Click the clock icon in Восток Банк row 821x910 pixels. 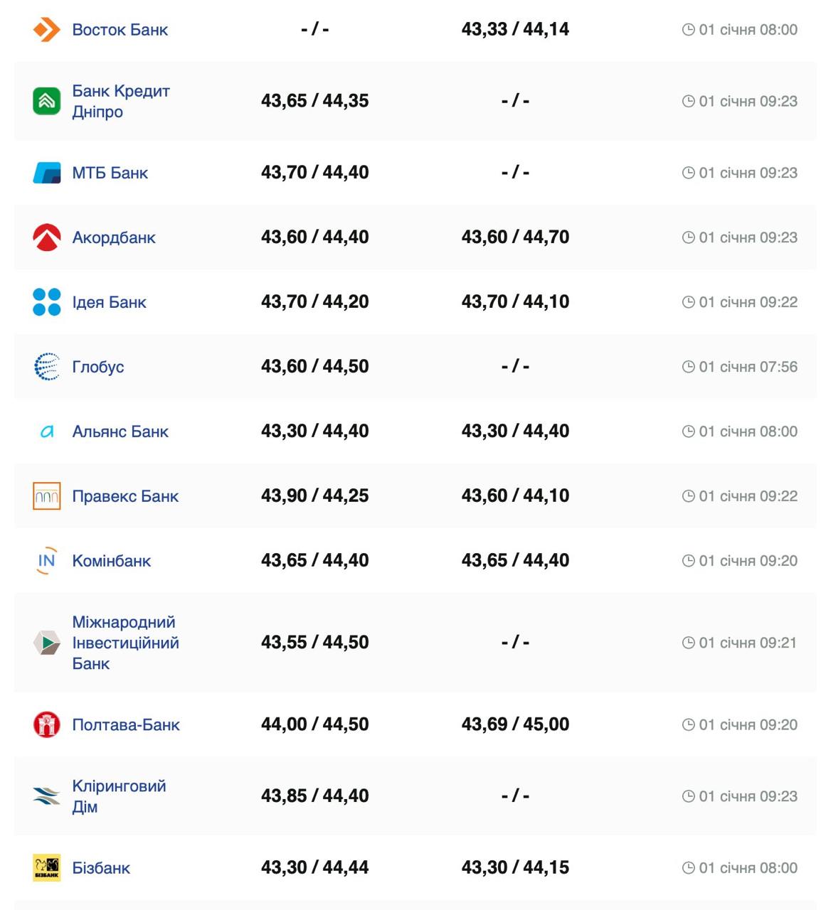tap(688, 30)
